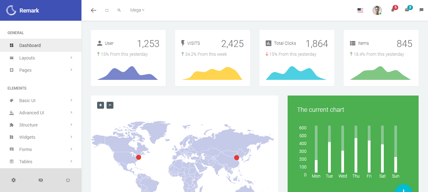Expand the Forms sidebar menu
The height and width of the screenshot is (192, 428).
click(41, 149)
